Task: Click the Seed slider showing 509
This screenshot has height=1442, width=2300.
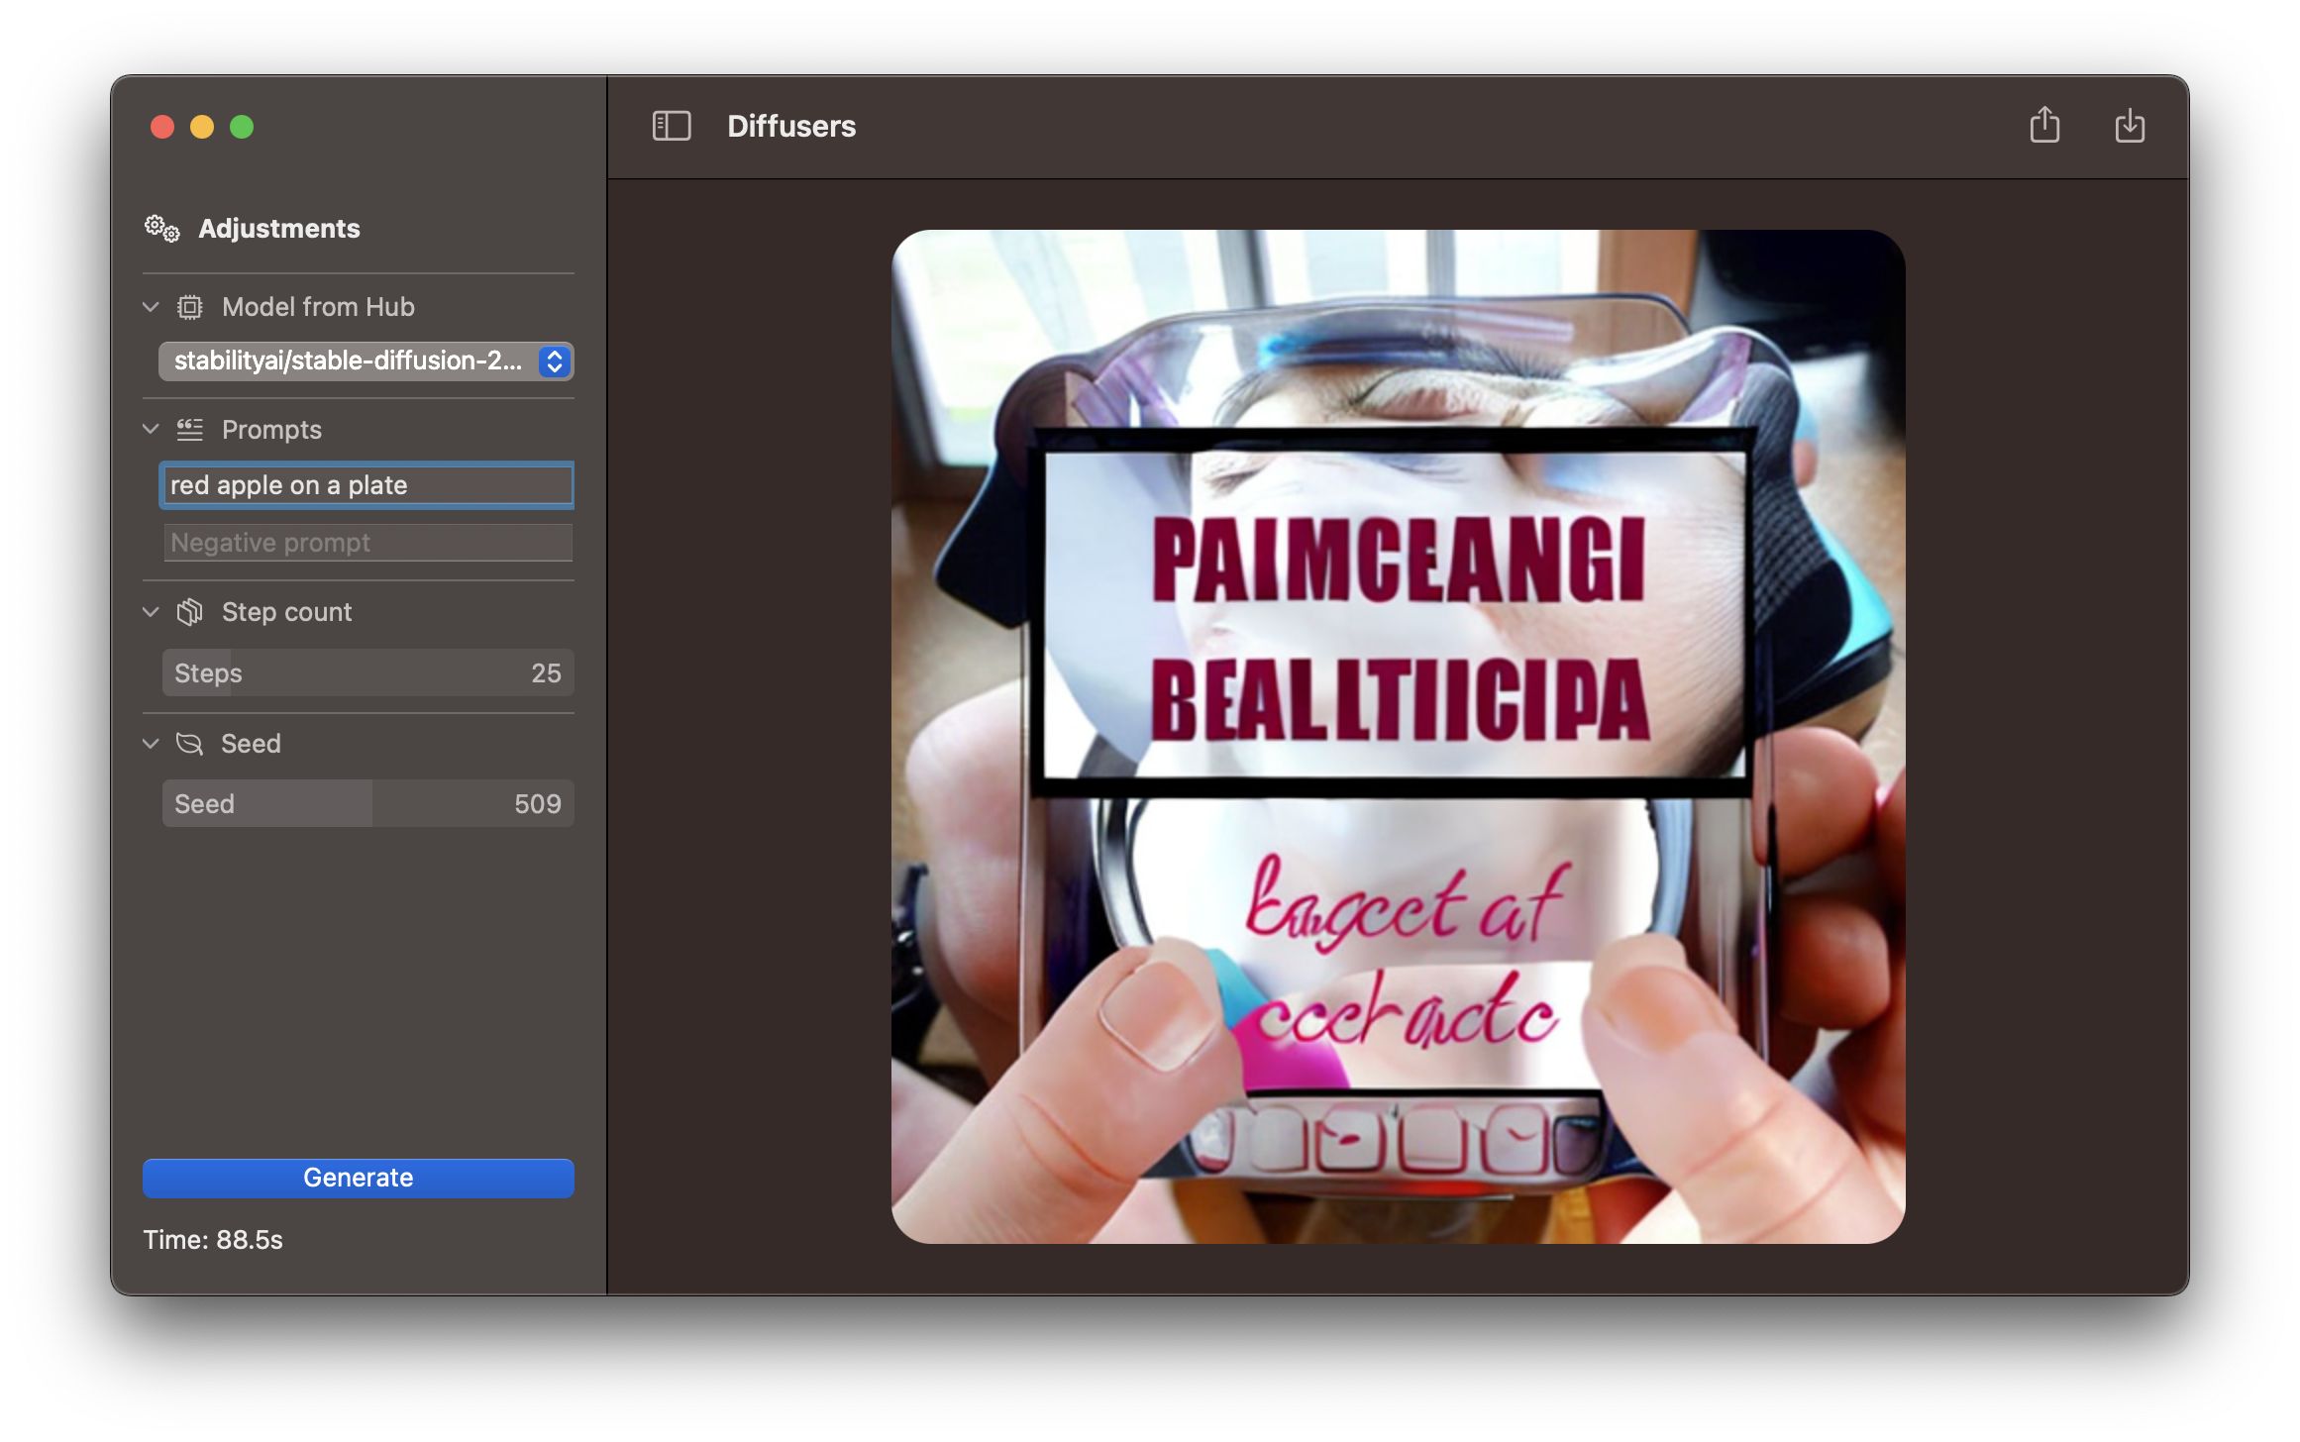Action: 367,804
